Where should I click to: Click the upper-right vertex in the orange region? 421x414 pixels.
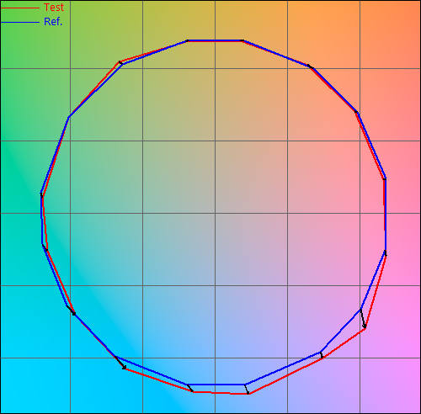tap(308, 66)
